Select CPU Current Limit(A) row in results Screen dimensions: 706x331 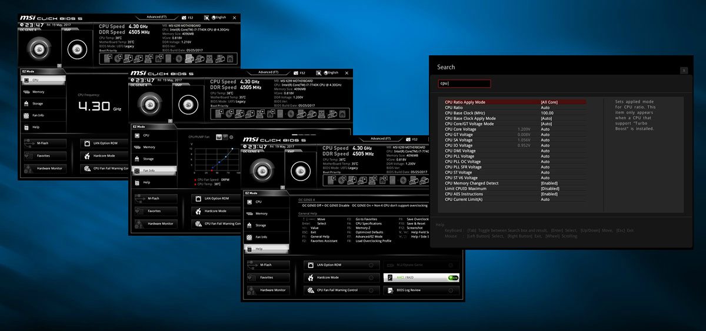pos(515,199)
